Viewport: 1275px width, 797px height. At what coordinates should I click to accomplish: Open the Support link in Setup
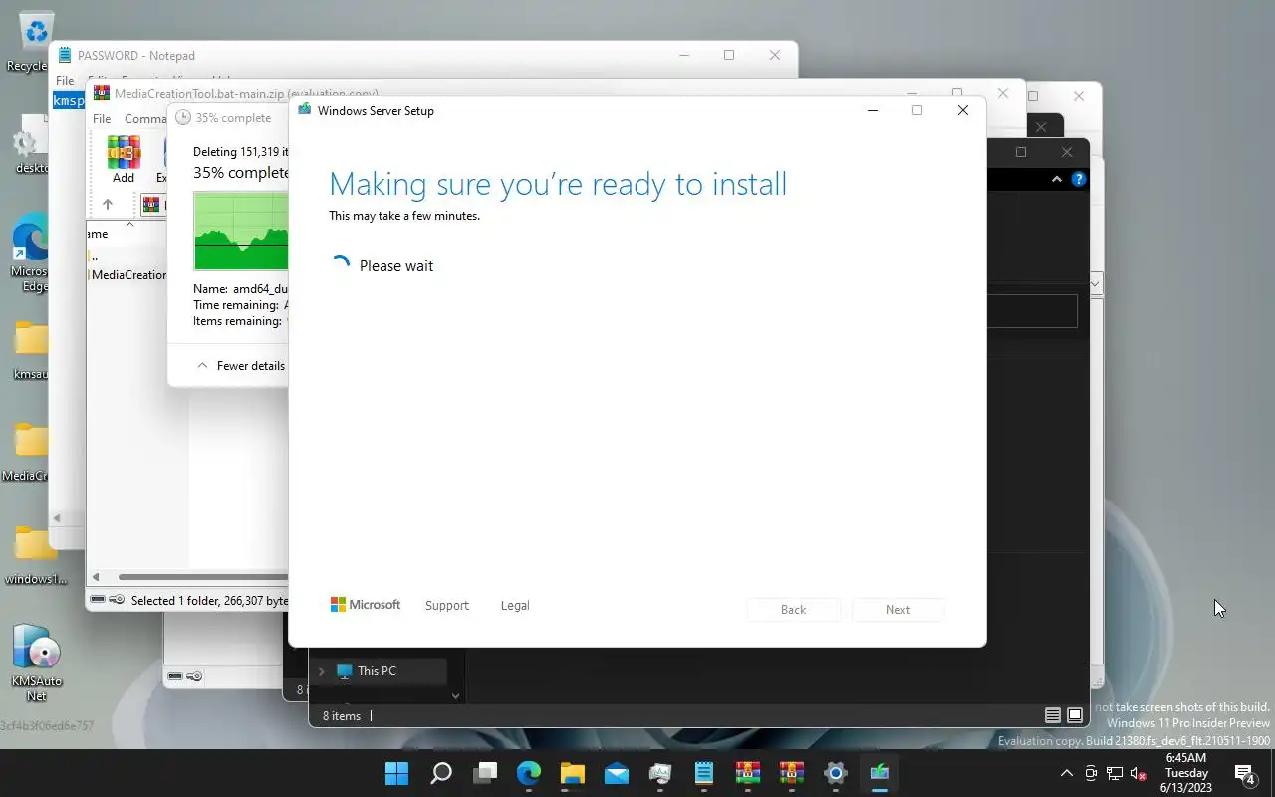[x=446, y=605]
